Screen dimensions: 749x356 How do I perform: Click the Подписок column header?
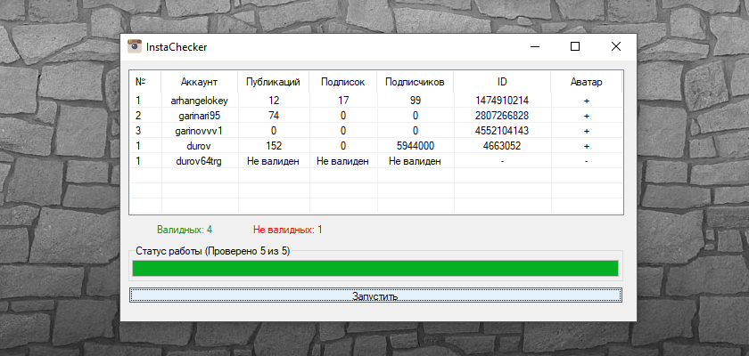(x=343, y=82)
